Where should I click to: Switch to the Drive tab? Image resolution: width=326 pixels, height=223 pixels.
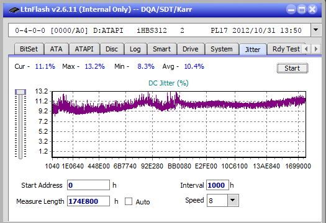pyautogui.click(x=191, y=49)
